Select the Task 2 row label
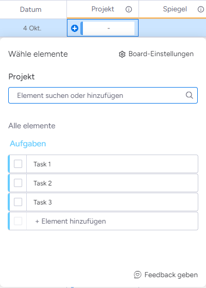This screenshot has width=206, height=288. point(43,183)
